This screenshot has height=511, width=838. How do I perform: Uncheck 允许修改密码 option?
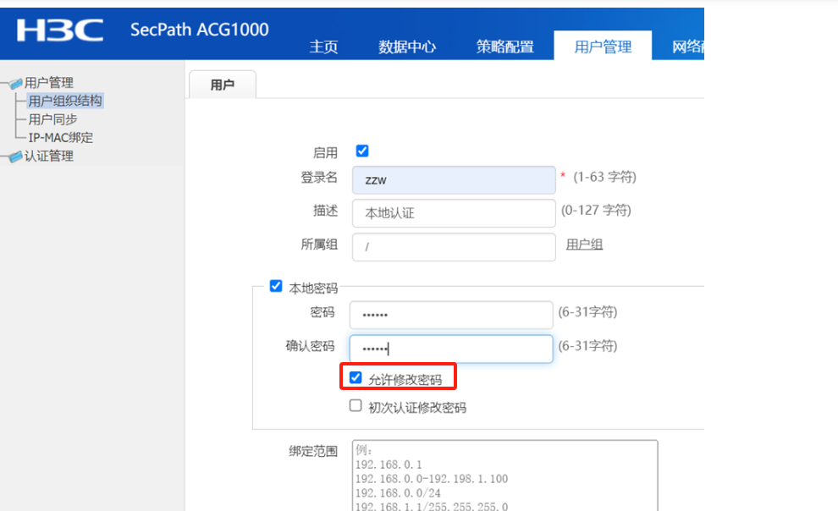point(356,378)
